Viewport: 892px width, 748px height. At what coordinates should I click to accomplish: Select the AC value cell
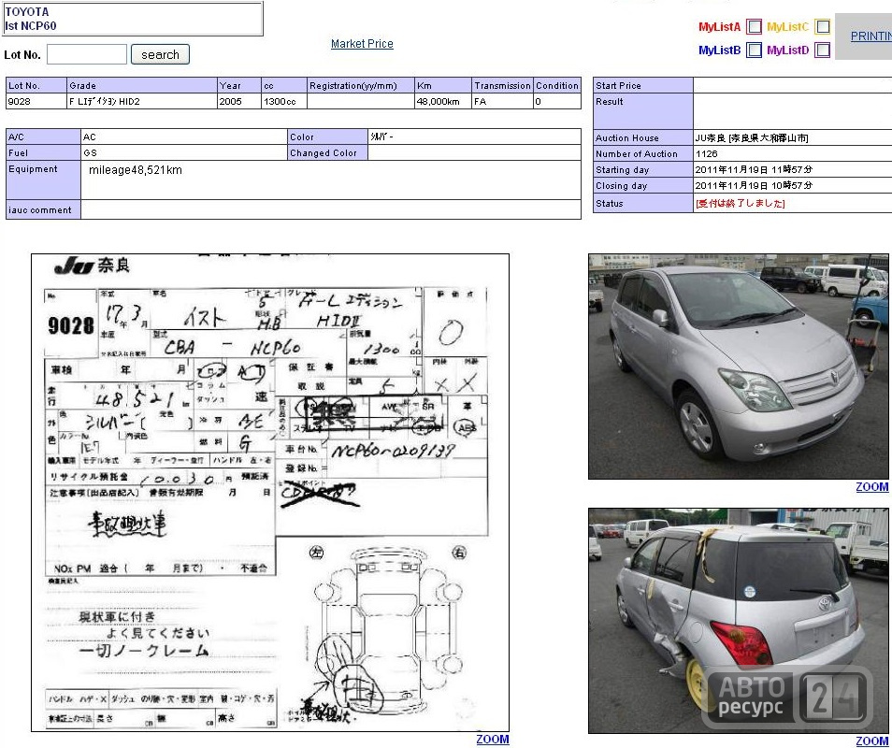pos(184,137)
